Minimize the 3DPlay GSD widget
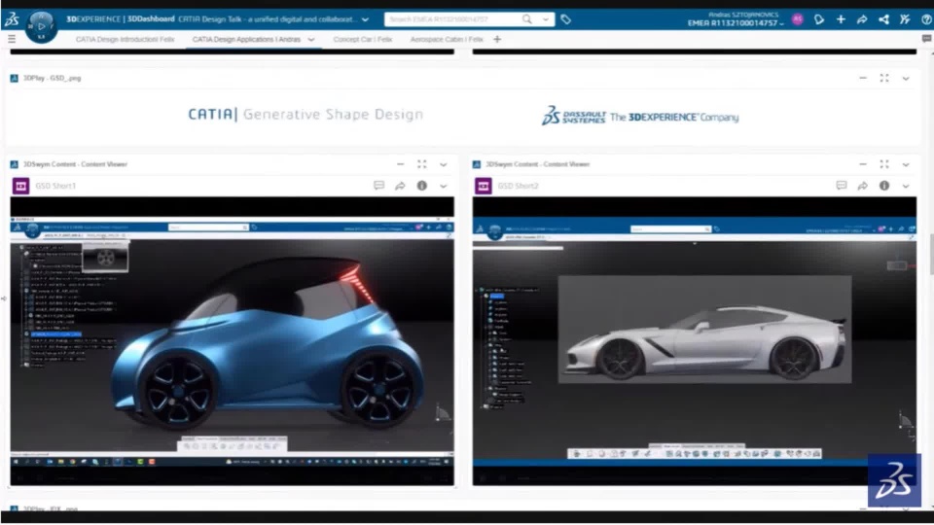The height and width of the screenshot is (525, 934). point(863,78)
